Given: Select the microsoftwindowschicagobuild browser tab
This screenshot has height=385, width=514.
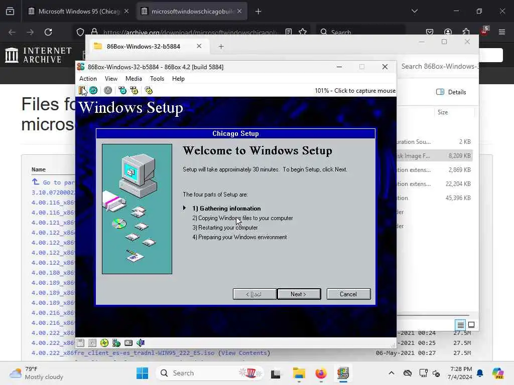Looking at the screenshot, I should coord(192,12).
